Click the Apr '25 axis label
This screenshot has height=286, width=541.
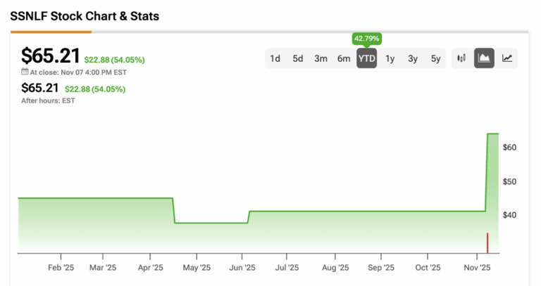(151, 268)
